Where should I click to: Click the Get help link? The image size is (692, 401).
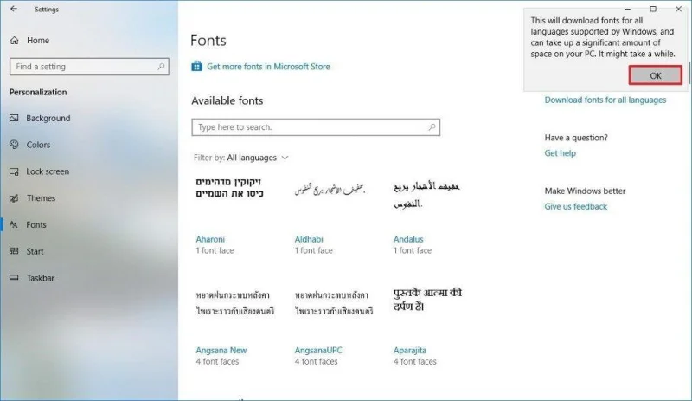click(x=560, y=153)
